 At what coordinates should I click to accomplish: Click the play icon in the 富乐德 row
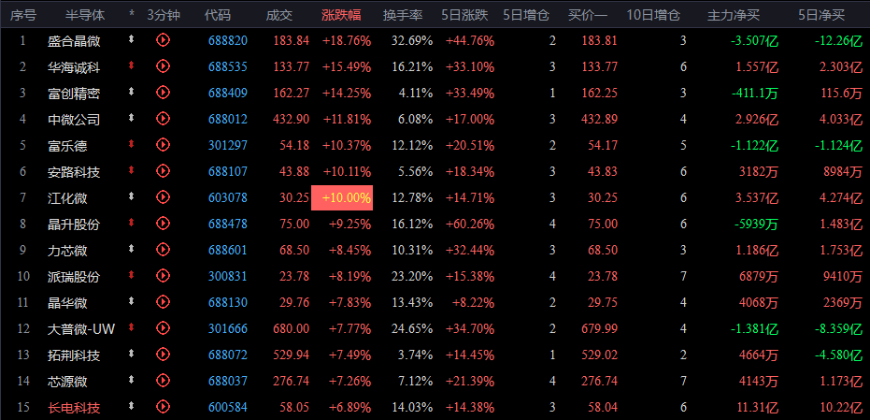(164, 144)
